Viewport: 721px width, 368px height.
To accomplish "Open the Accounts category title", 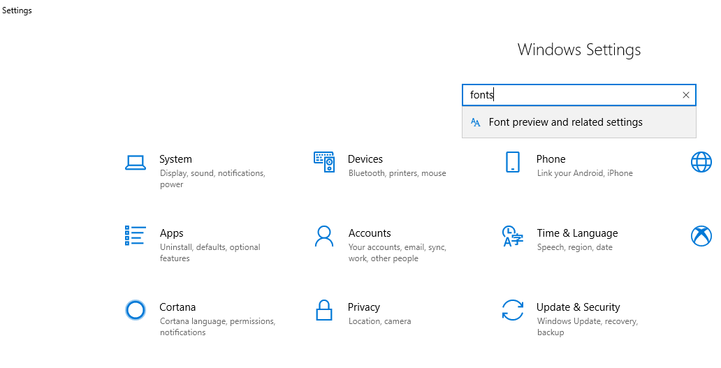I will 370,233.
